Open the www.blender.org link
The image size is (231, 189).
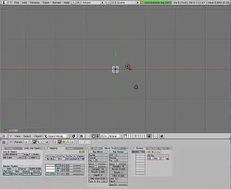coord(156,3)
